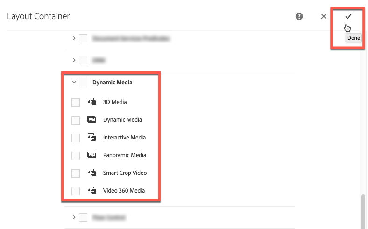Tick the Dynamic Media component checkbox
368x229 pixels.
(x=76, y=120)
